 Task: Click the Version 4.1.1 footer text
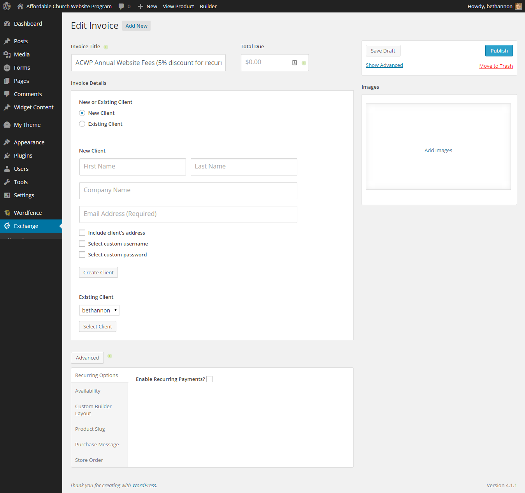click(502, 485)
